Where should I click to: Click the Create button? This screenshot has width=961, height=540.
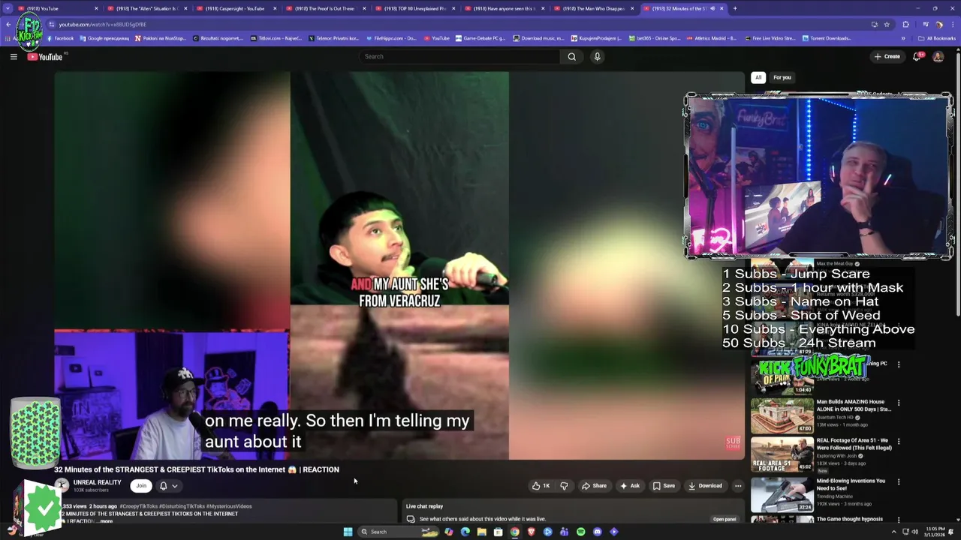(887, 56)
